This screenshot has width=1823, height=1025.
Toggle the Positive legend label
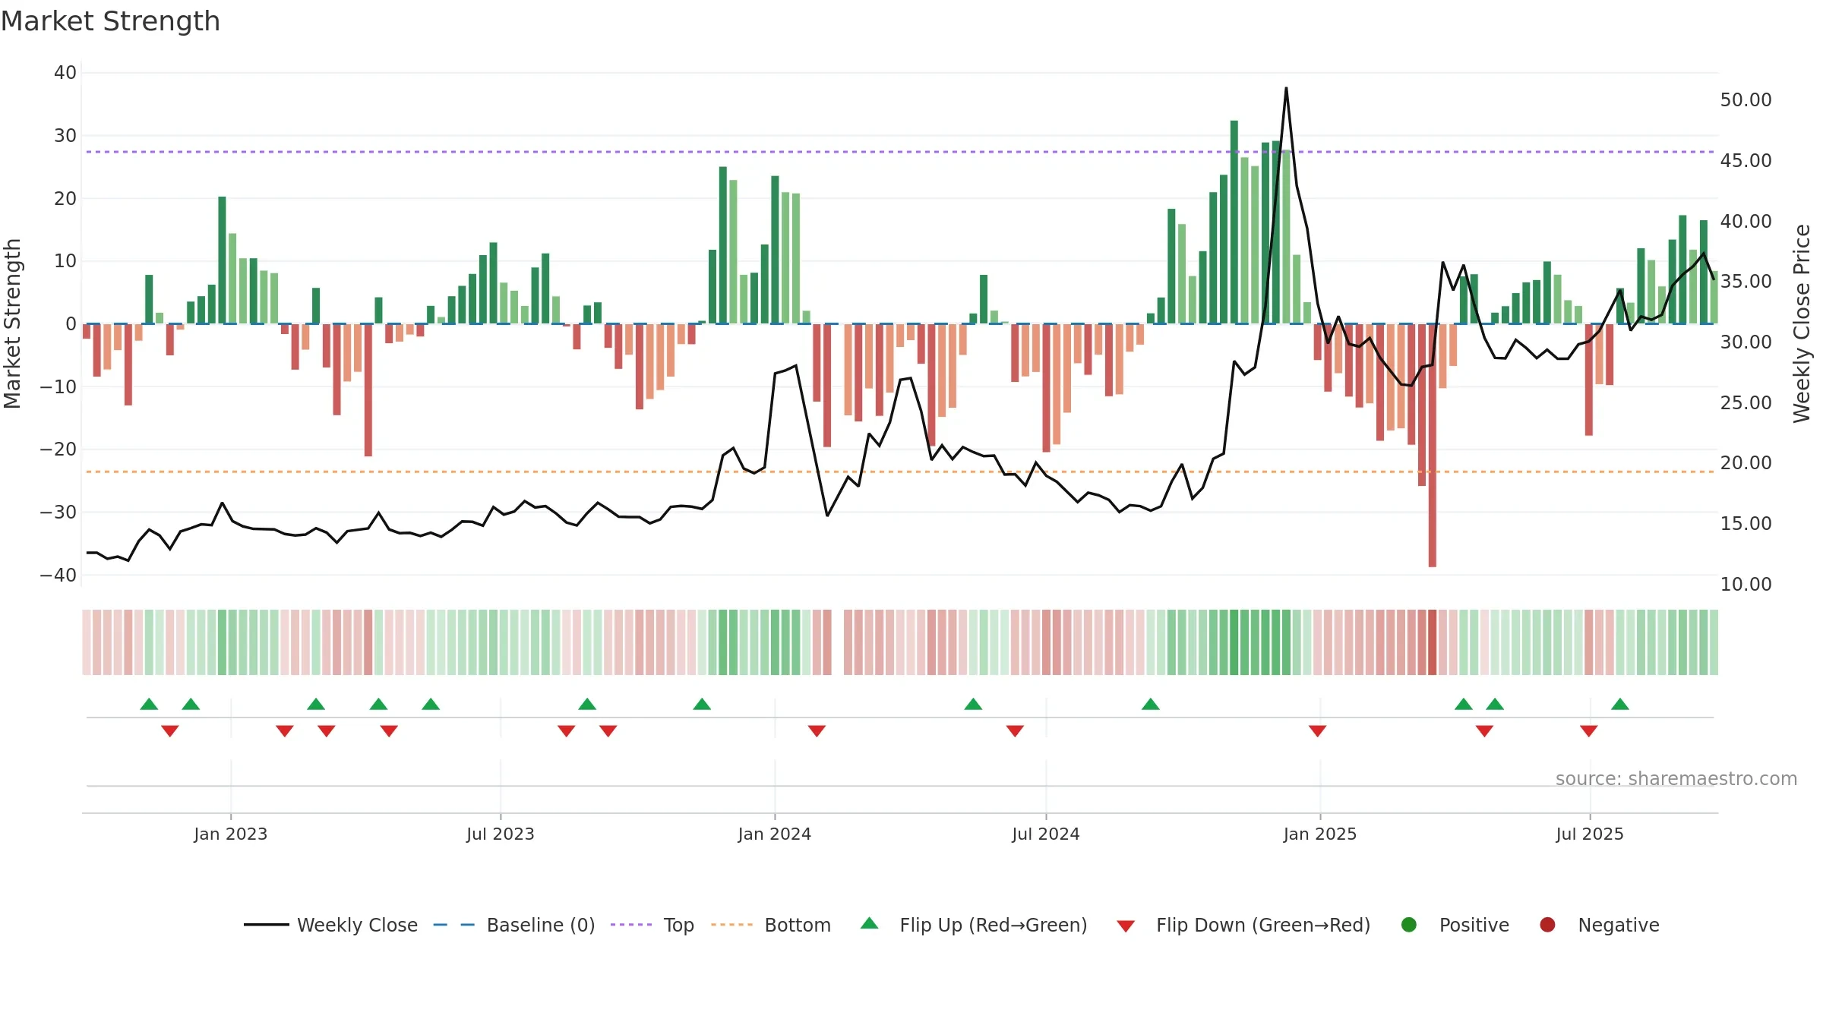point(1474,926)
